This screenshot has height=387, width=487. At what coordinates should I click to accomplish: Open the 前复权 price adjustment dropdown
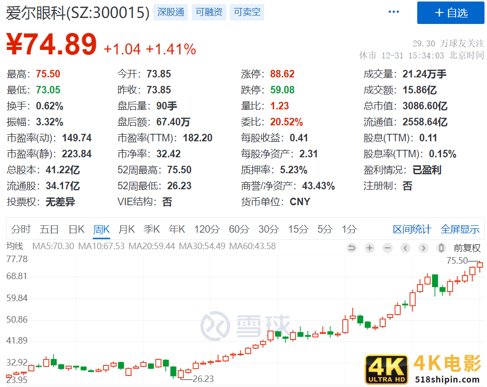click(x=467, y=248)
